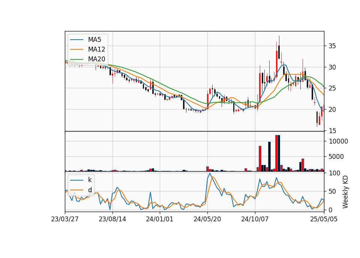Click the 10000 volume axis tick label
Image resolution: width=360 pixels, height=258 pixels.
pyautogui.click(x=338, y=141)
